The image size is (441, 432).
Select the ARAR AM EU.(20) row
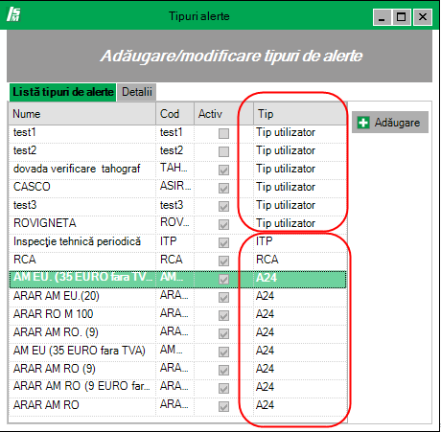tap(177, 297)
